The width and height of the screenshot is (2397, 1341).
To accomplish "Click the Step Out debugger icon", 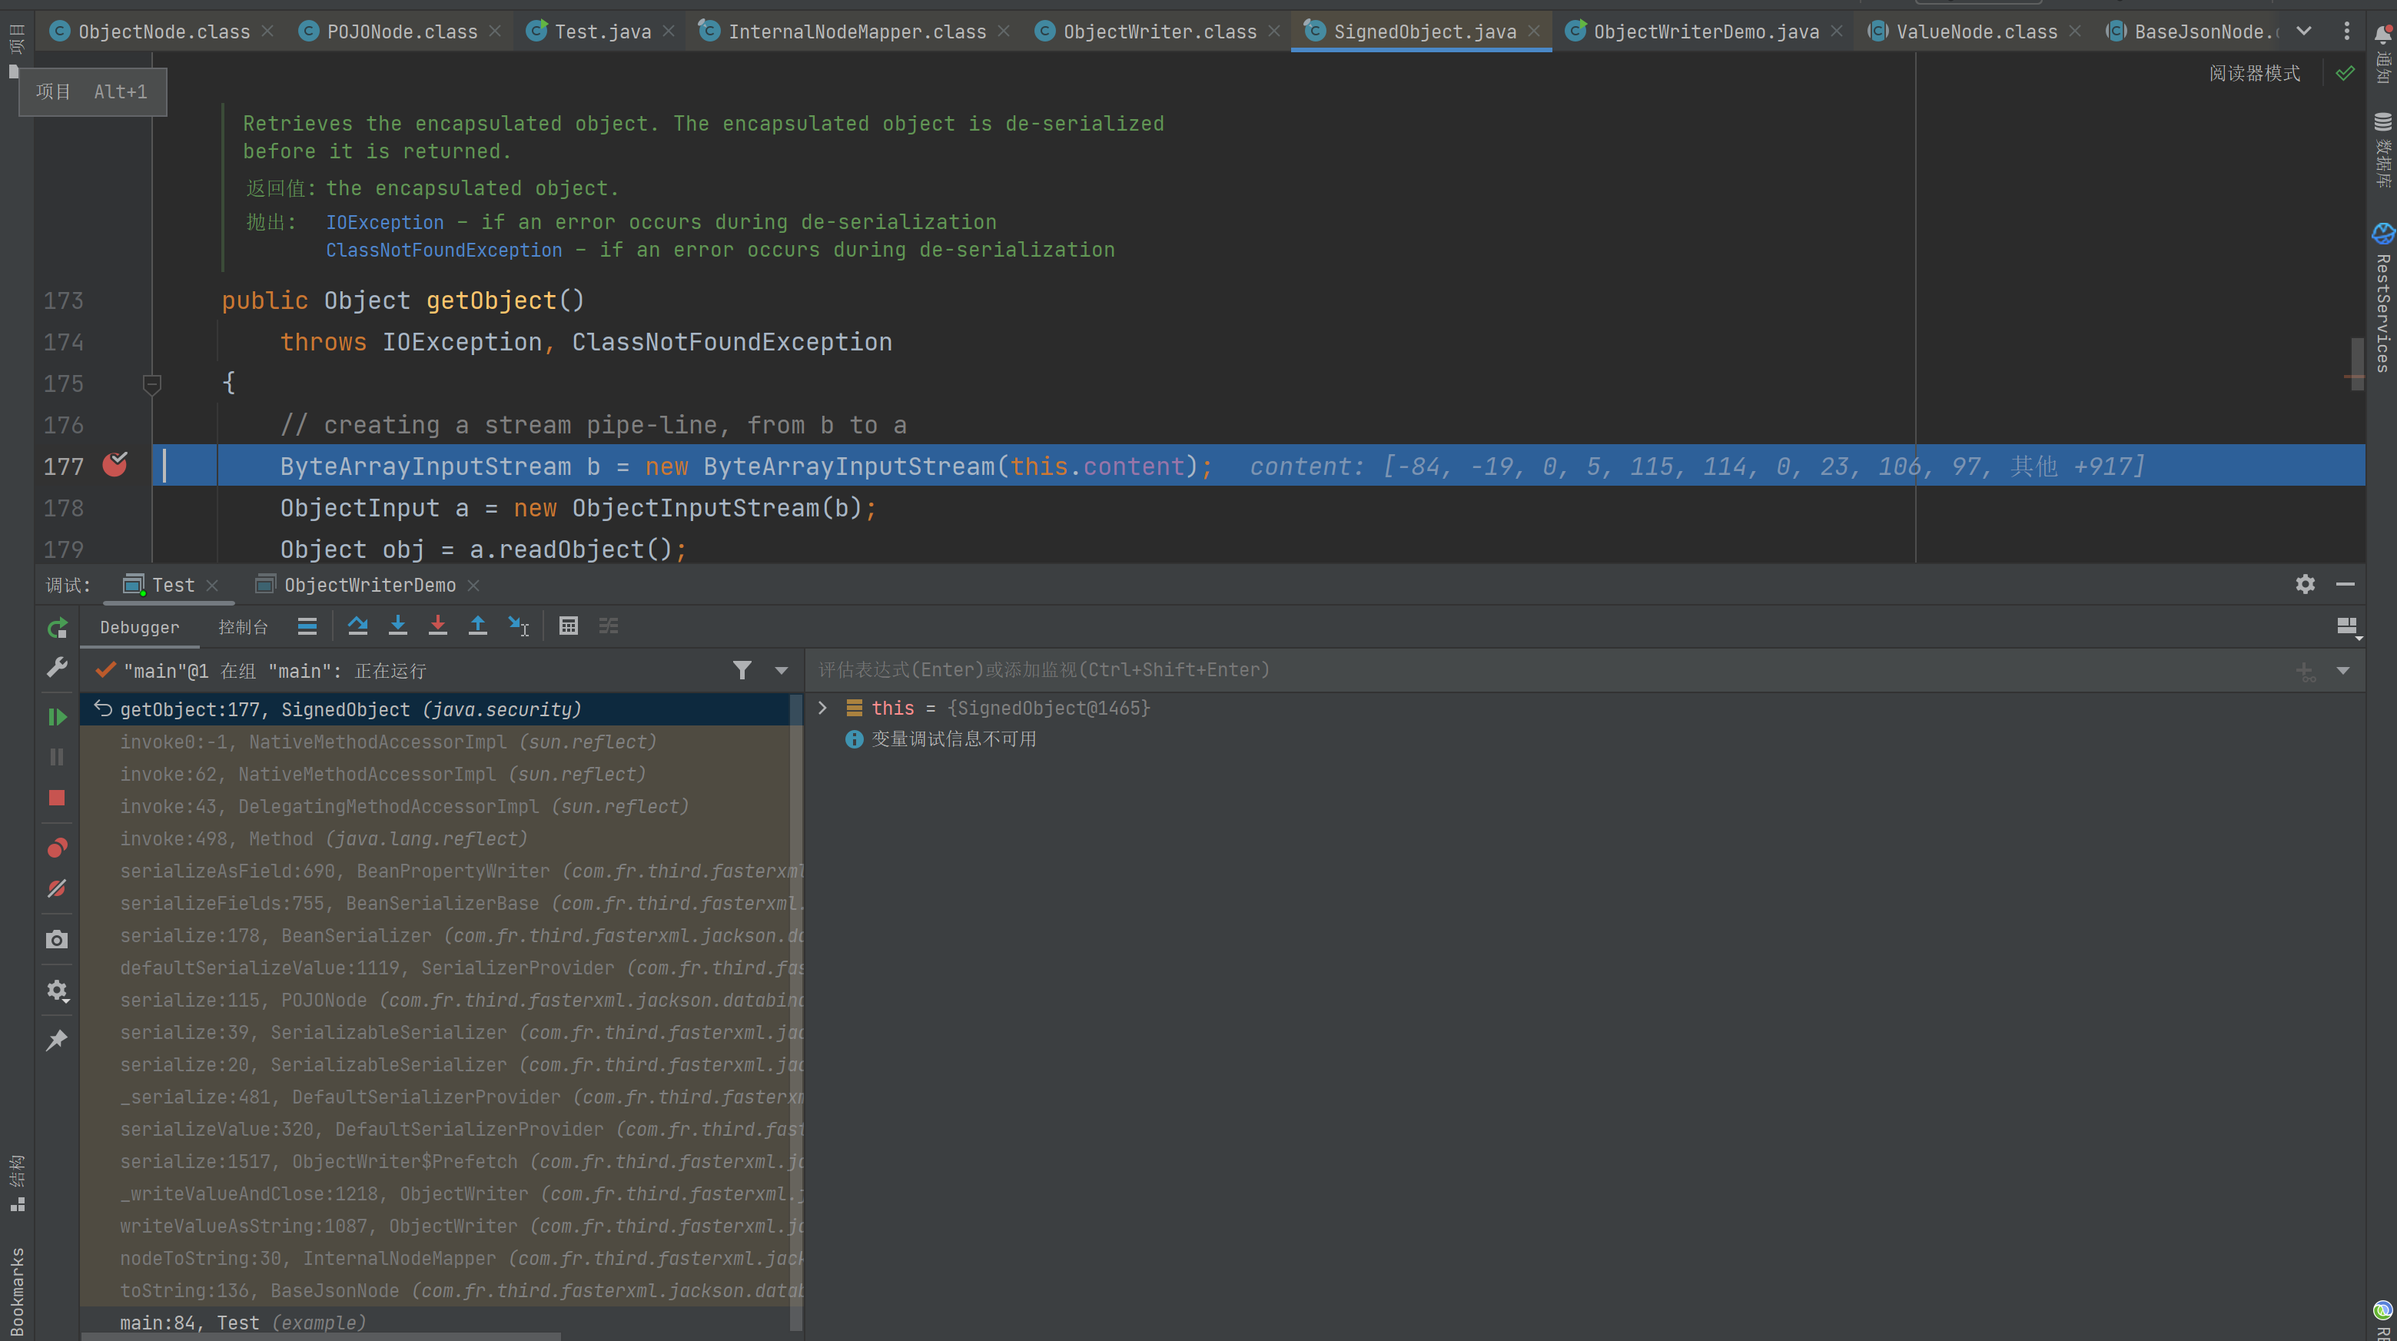I will 477,626.
